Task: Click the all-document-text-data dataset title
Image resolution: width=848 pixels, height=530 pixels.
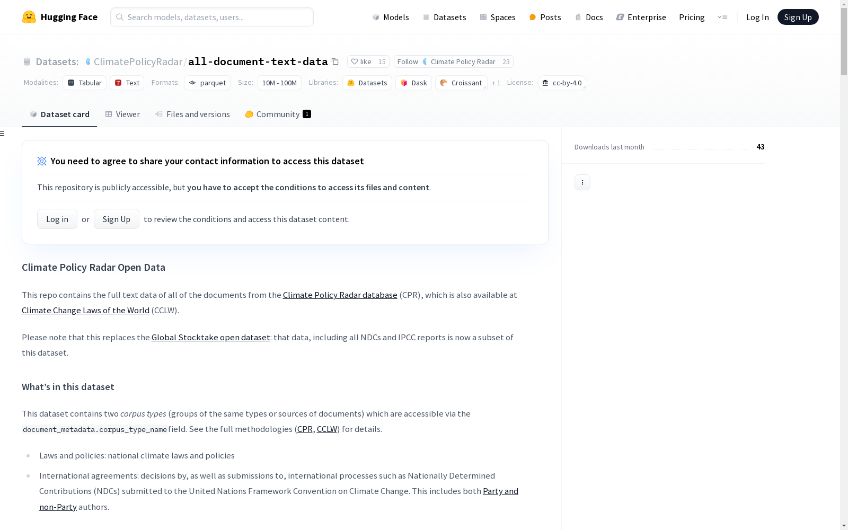Action: pyautogui.click(x=258, y=61)
